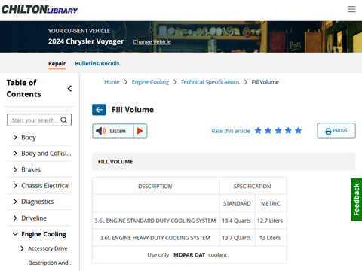
Task: Open the hamburger menu icon
Action: click(351, 9)
